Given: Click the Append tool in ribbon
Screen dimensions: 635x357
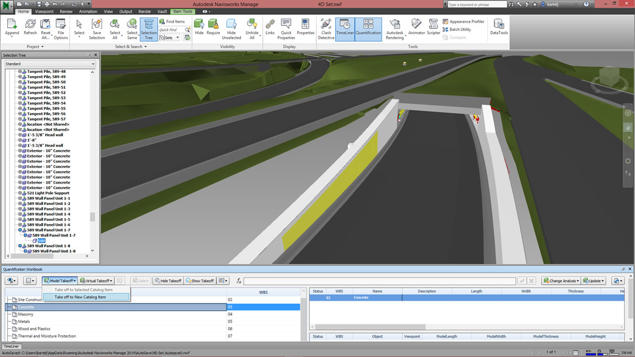Looking at the screenshot, I should tap(12, 28).
